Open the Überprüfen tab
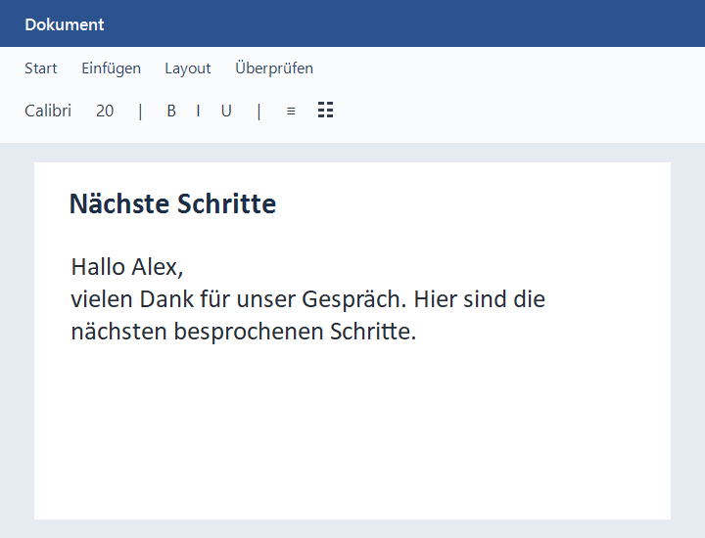The width and height of the screenshot is (705, 538). (x=274, y=68)
